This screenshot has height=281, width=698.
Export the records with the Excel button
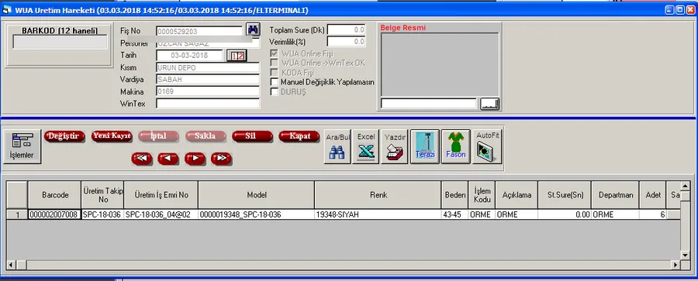(x=366, y=147)
